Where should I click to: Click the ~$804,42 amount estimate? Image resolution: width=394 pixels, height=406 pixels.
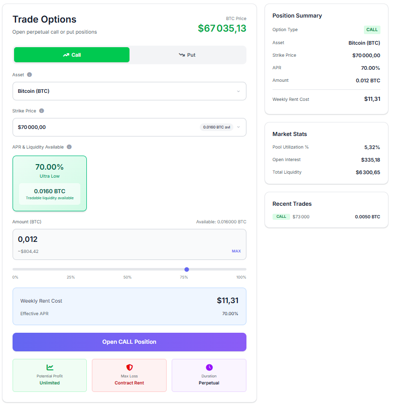[x=28, y=251]
